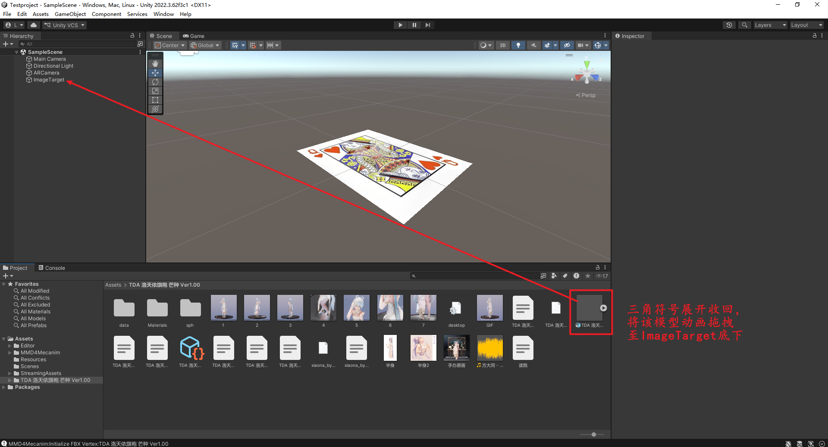Image resolution: width=828 pixels, height=447 pixels.
Task: Click the Hierarchy search field
Action: click(78, 44)
